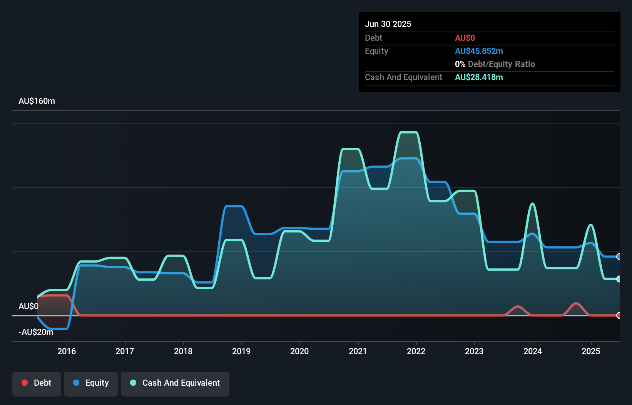This screenshot has height=405, width=632.
Task: Select the 2020 x-axis label
Action: point(299,351)
